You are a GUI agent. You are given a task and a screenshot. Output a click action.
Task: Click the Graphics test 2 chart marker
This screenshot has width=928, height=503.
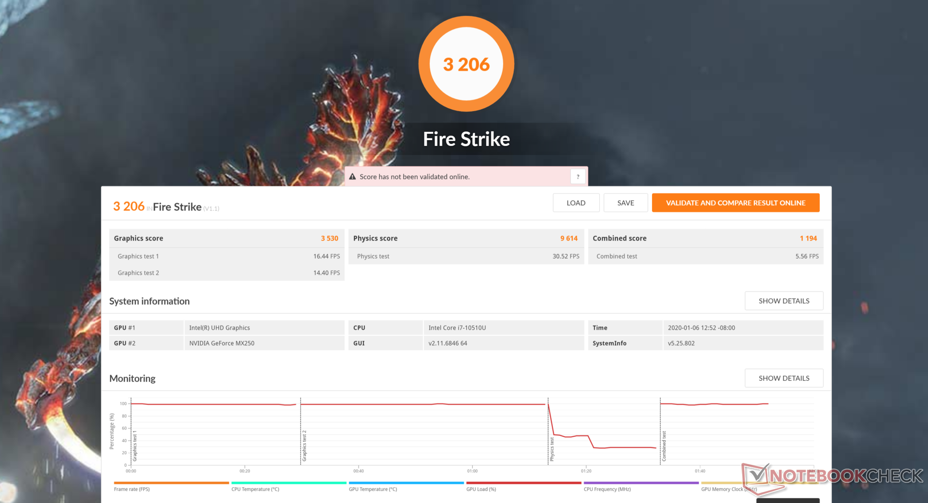tap(304, 446)
